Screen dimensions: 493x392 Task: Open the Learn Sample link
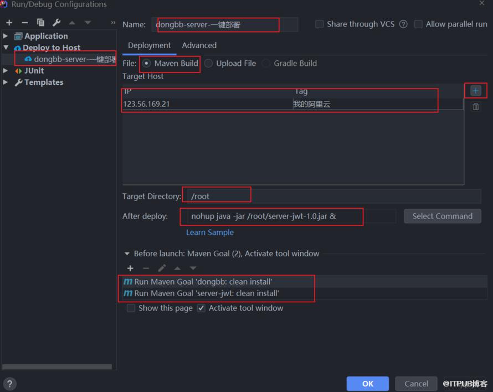coord(210,233)
